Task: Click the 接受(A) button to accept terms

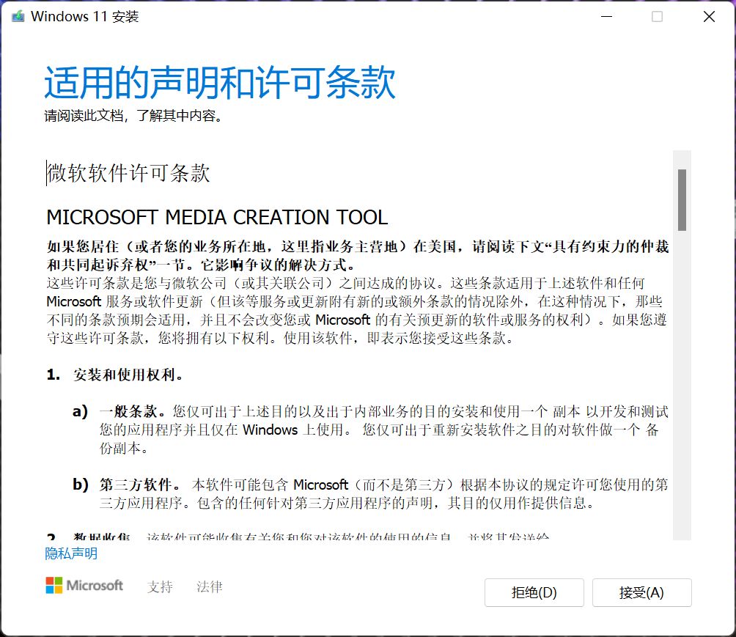Action: [x=641, y=592]
